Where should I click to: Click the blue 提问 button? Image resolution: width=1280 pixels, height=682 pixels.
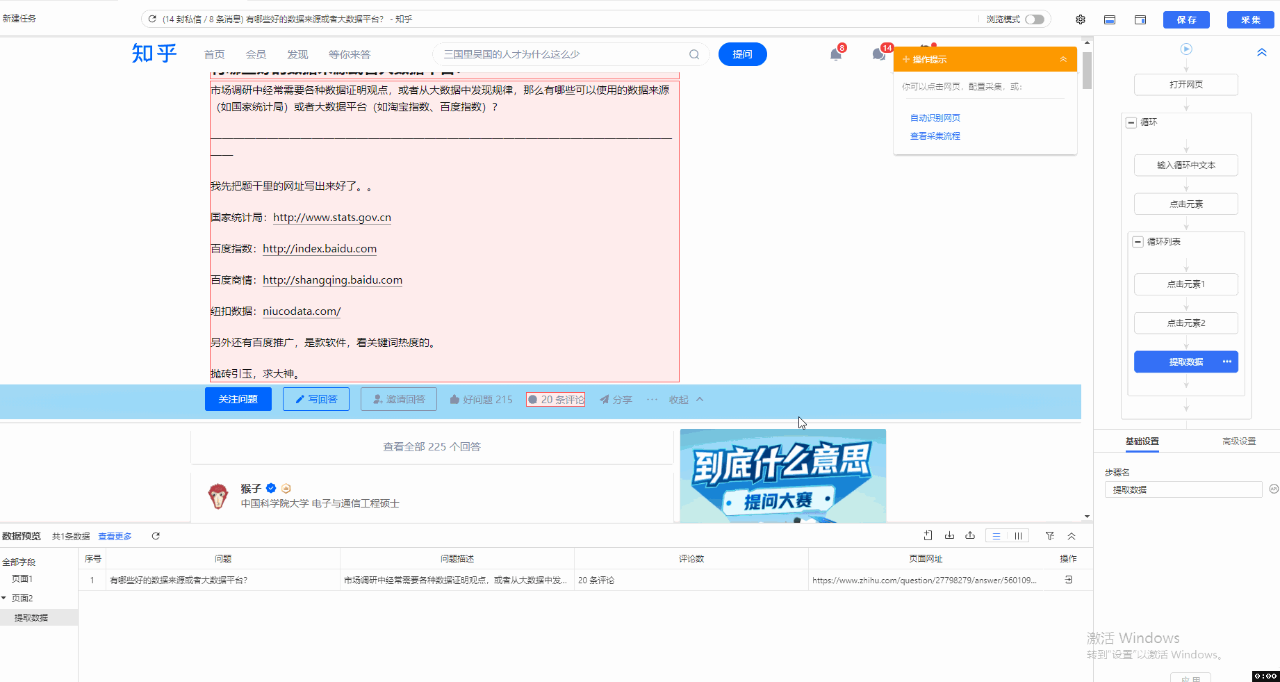pos(742,54)
